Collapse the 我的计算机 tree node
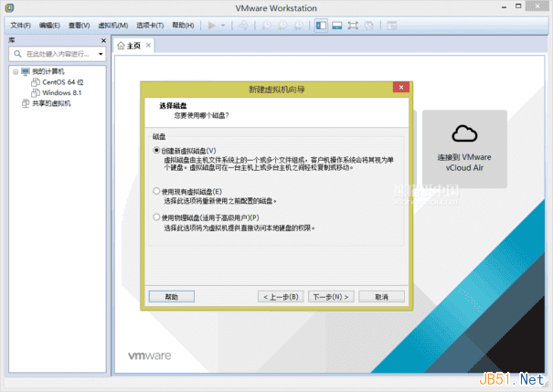The image size is (553, 392). point(16,72)
